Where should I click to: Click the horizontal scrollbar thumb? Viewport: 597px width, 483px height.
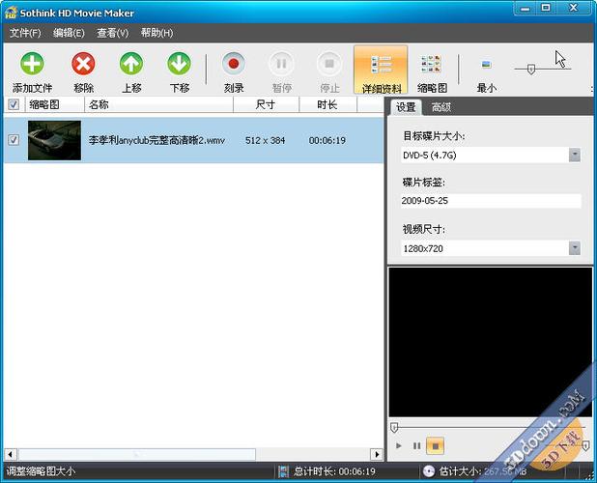137,454
